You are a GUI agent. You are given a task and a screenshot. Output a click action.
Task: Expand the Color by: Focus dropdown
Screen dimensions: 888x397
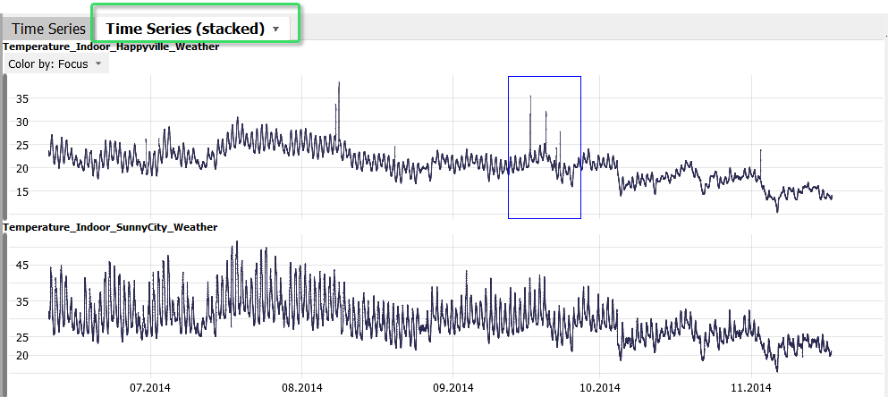[56, 64]
